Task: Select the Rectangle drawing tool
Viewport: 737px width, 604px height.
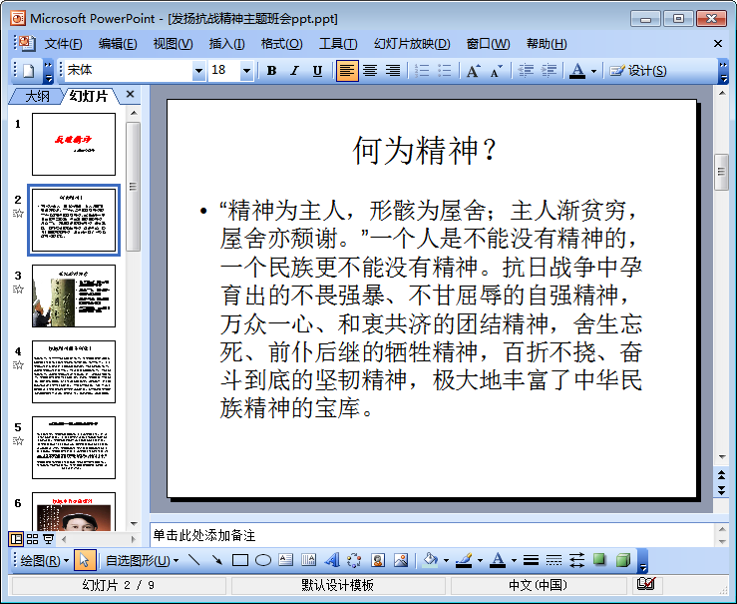Action: (240, 560)
